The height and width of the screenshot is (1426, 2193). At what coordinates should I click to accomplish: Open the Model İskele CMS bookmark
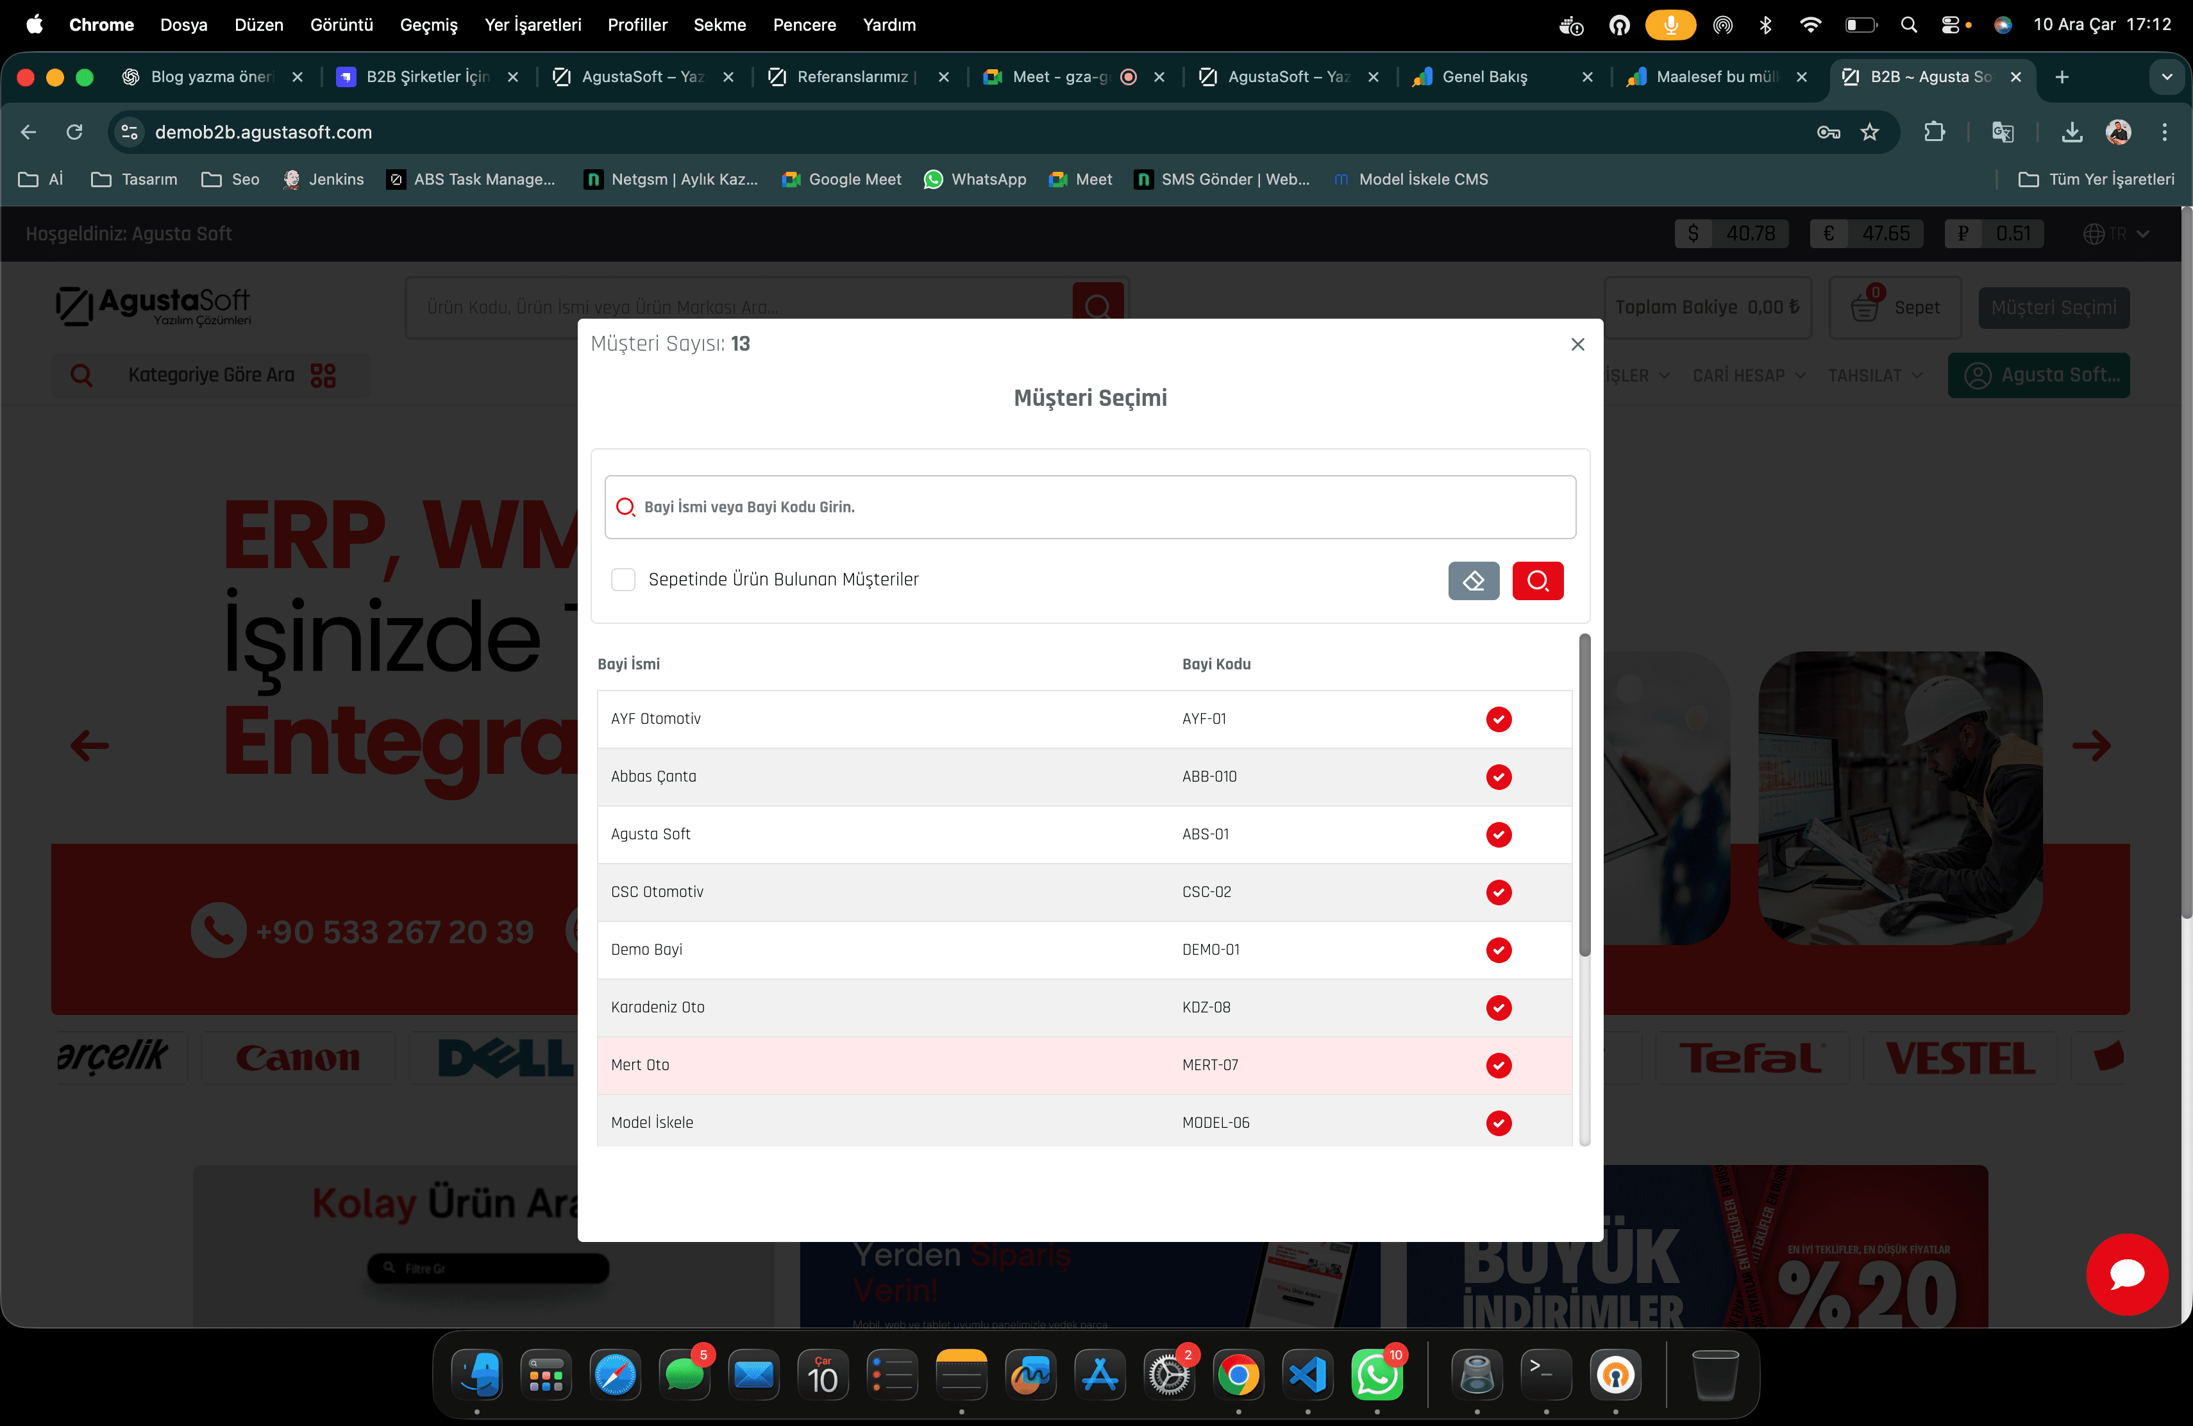pyautogui.click(x=1411, y=180)
